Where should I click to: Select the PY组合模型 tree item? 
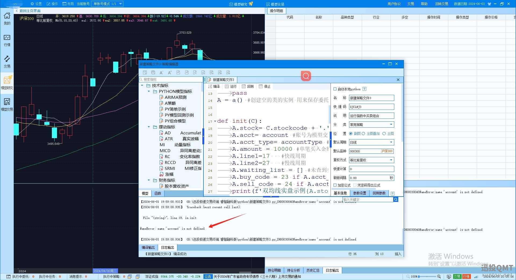172,121
